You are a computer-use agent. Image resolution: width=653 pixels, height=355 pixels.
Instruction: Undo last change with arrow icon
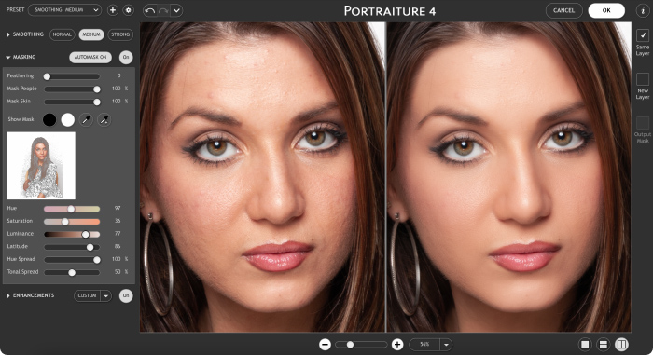click(x=149, y=10)
